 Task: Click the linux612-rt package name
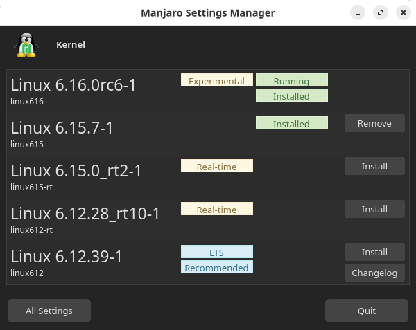(x=32, y=230)
